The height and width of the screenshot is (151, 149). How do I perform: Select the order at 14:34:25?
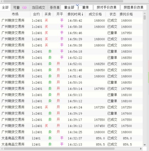click(x=71, y=132)
